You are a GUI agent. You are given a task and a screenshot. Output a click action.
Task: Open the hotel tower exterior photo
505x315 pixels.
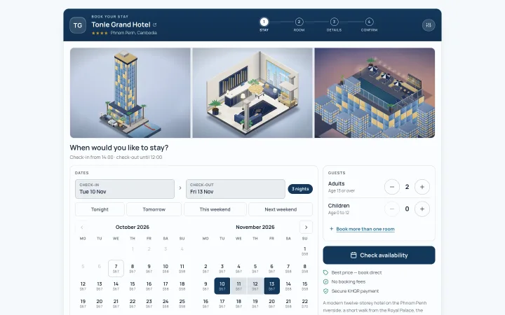(x=130, y=93)
